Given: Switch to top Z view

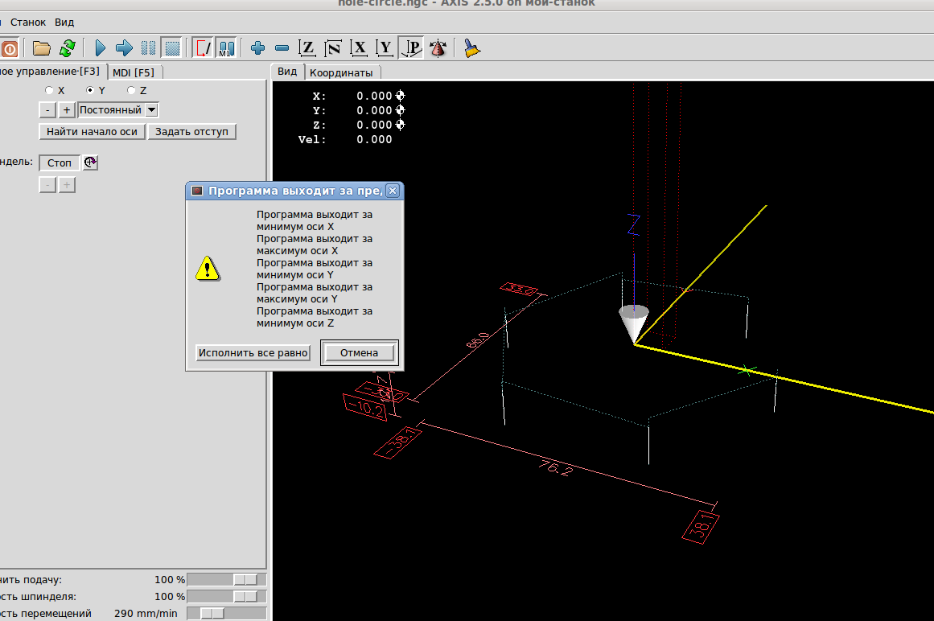Looking at the screenshot, I should pos(307,48).
